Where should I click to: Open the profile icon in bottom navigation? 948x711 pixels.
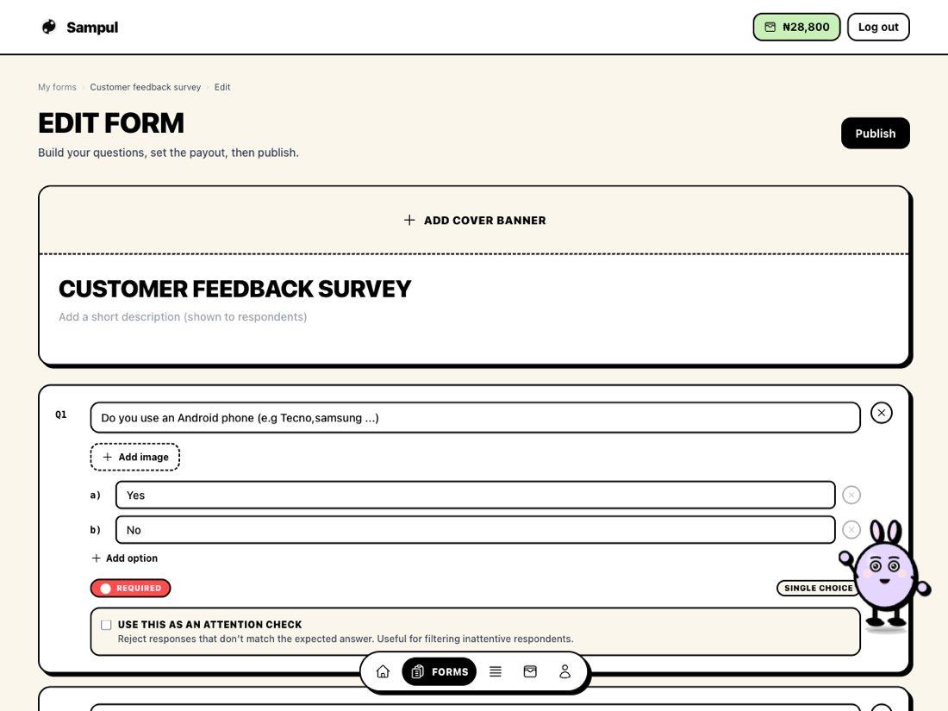(564, 671)
